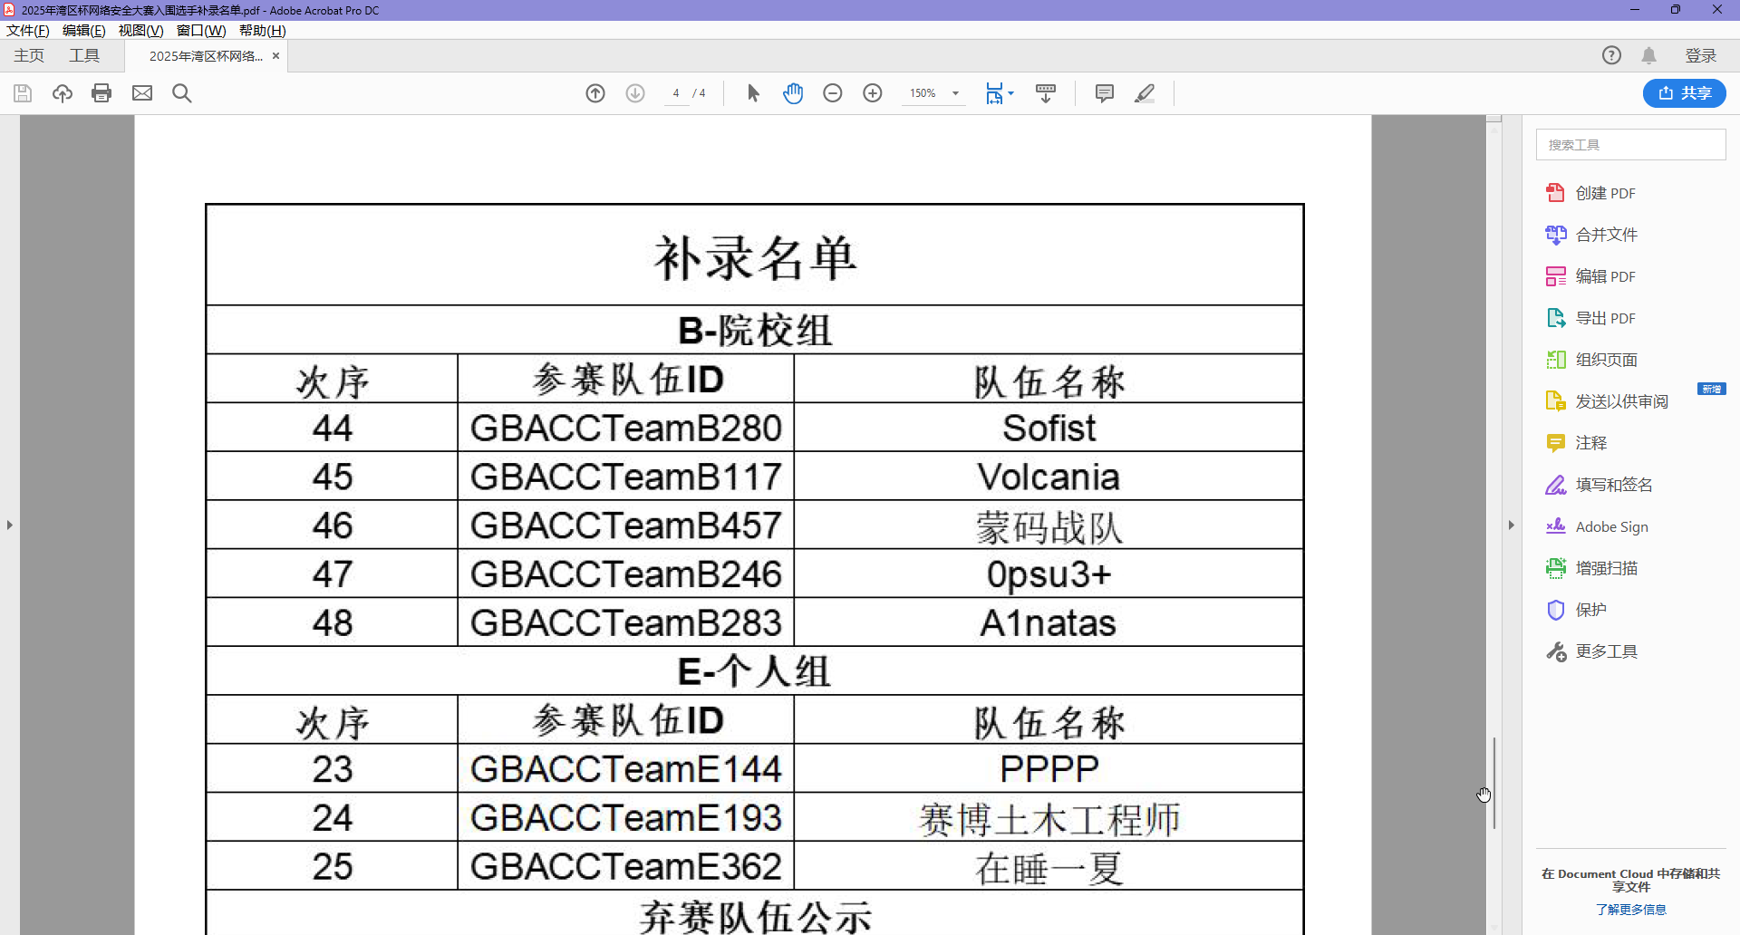
Task: Open the 视图(V) menu
Action: pyautogui.click(x=140, y=30)
